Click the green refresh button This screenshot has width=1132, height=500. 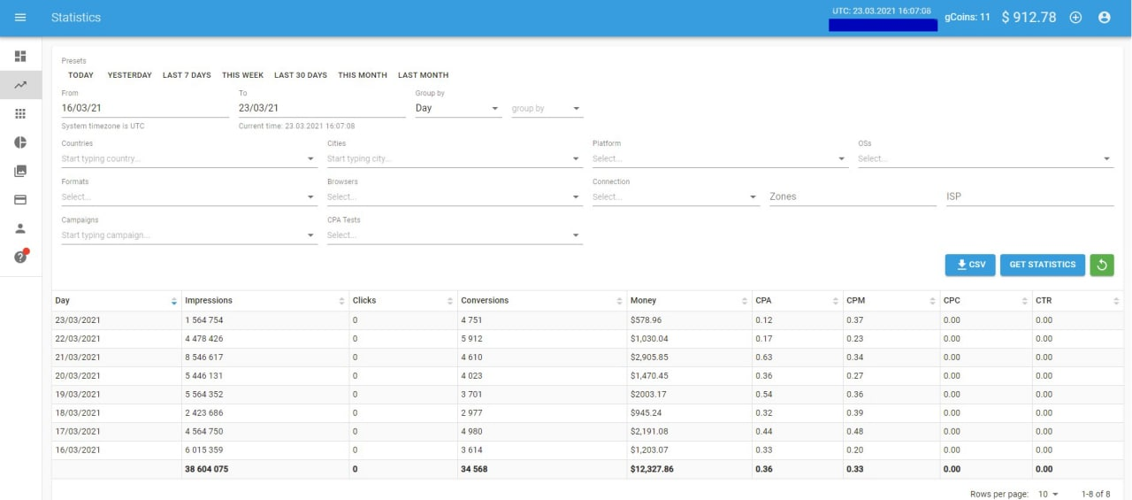point(1102,265)
